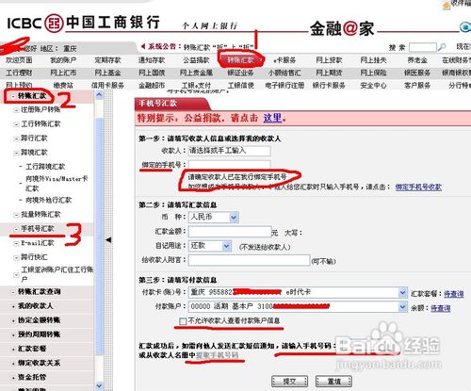
Task: Select 工行转账汇款 in sidebar
Action: (41, 123)
